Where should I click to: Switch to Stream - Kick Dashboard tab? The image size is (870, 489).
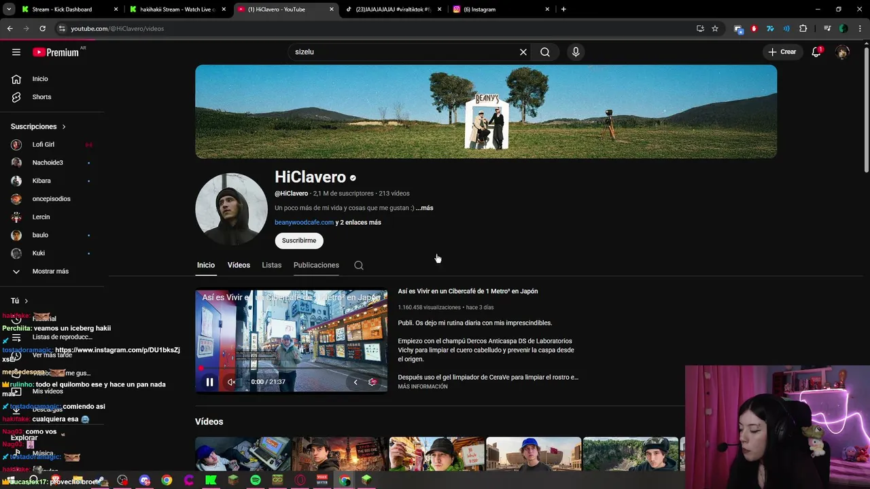point(69,10)
